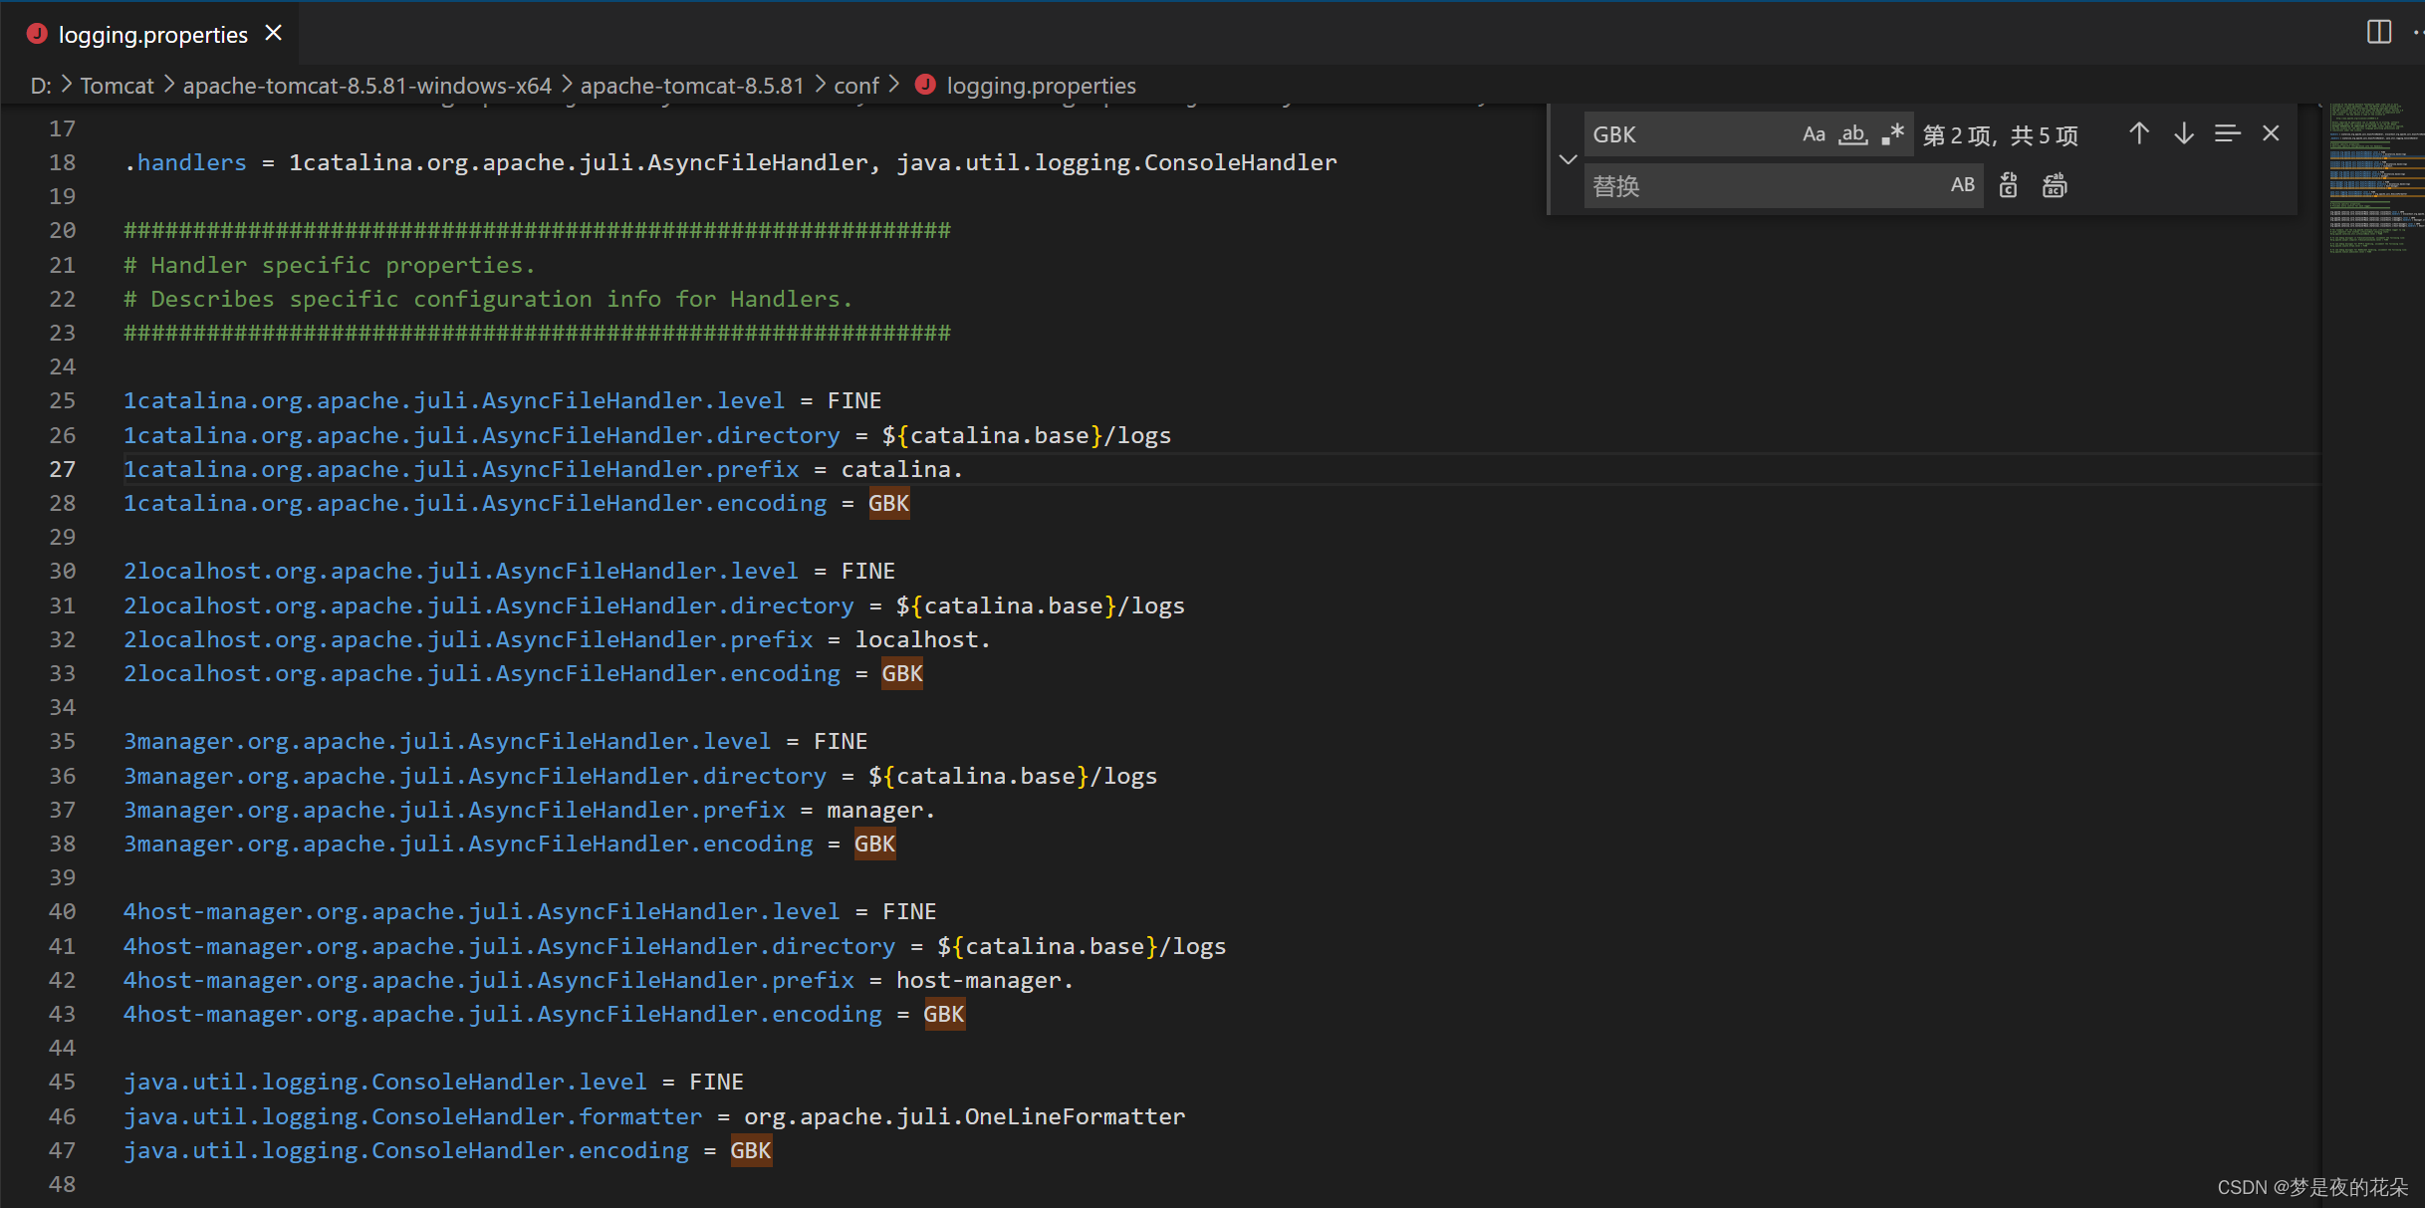Viewport: 2425px width, 1208px height.
Task: Split the editor to the right
Action: point(2378,33)
